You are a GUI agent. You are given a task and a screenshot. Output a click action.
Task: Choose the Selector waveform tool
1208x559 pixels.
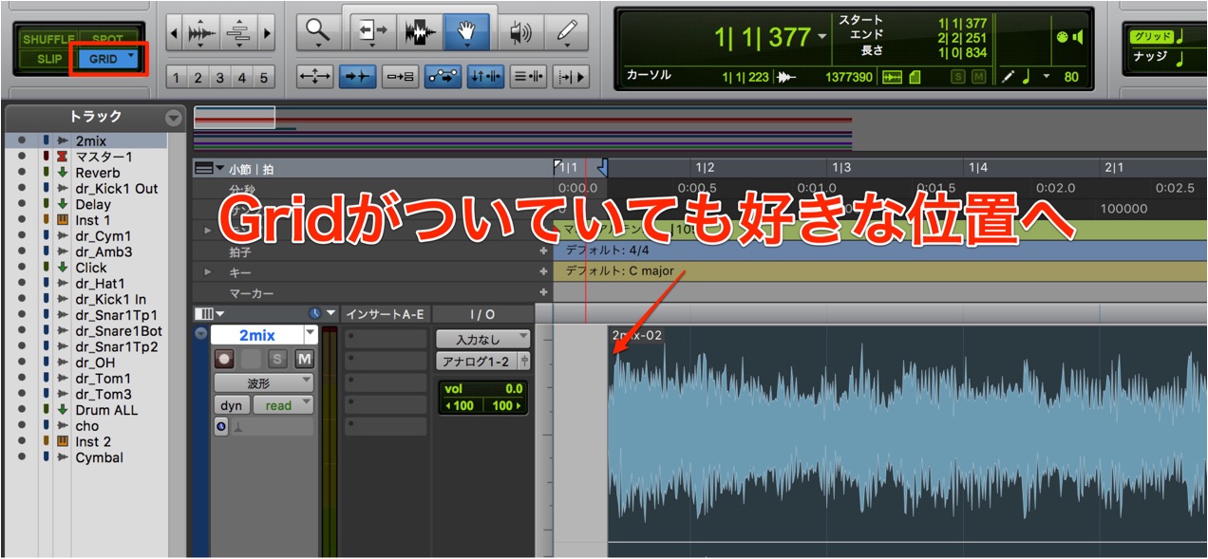pyautogui.click(x=420, y=32)
